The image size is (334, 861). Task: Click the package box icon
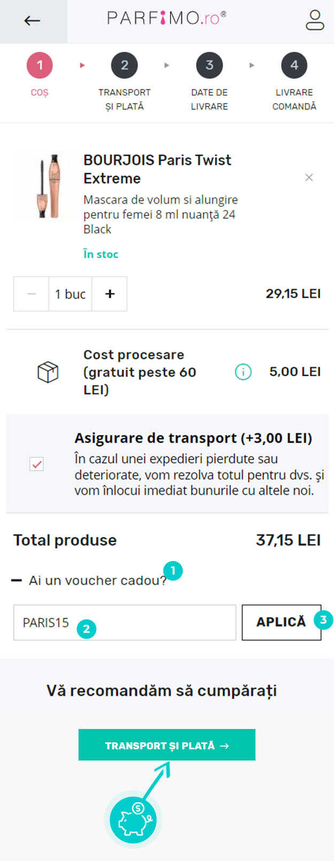(x=48, y=372)
